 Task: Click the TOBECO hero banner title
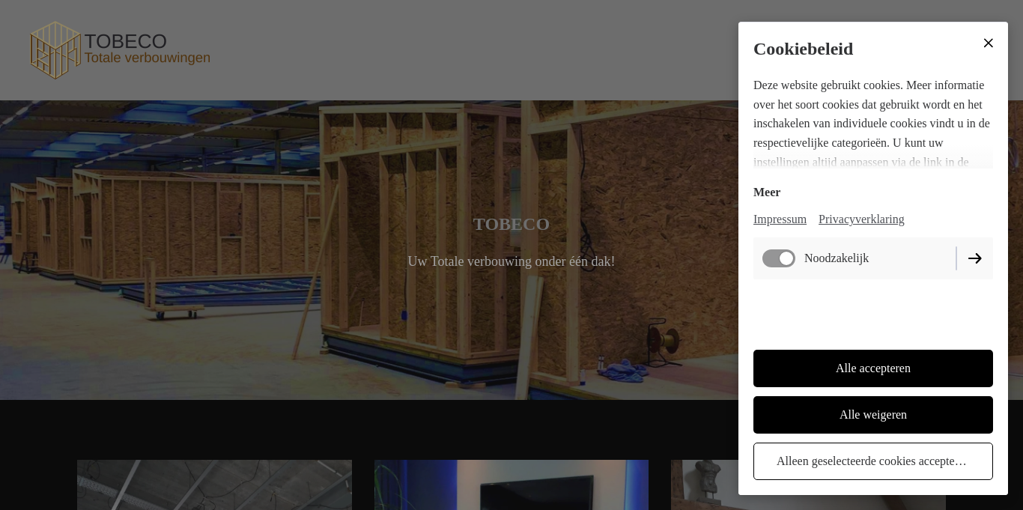point(511,224)
